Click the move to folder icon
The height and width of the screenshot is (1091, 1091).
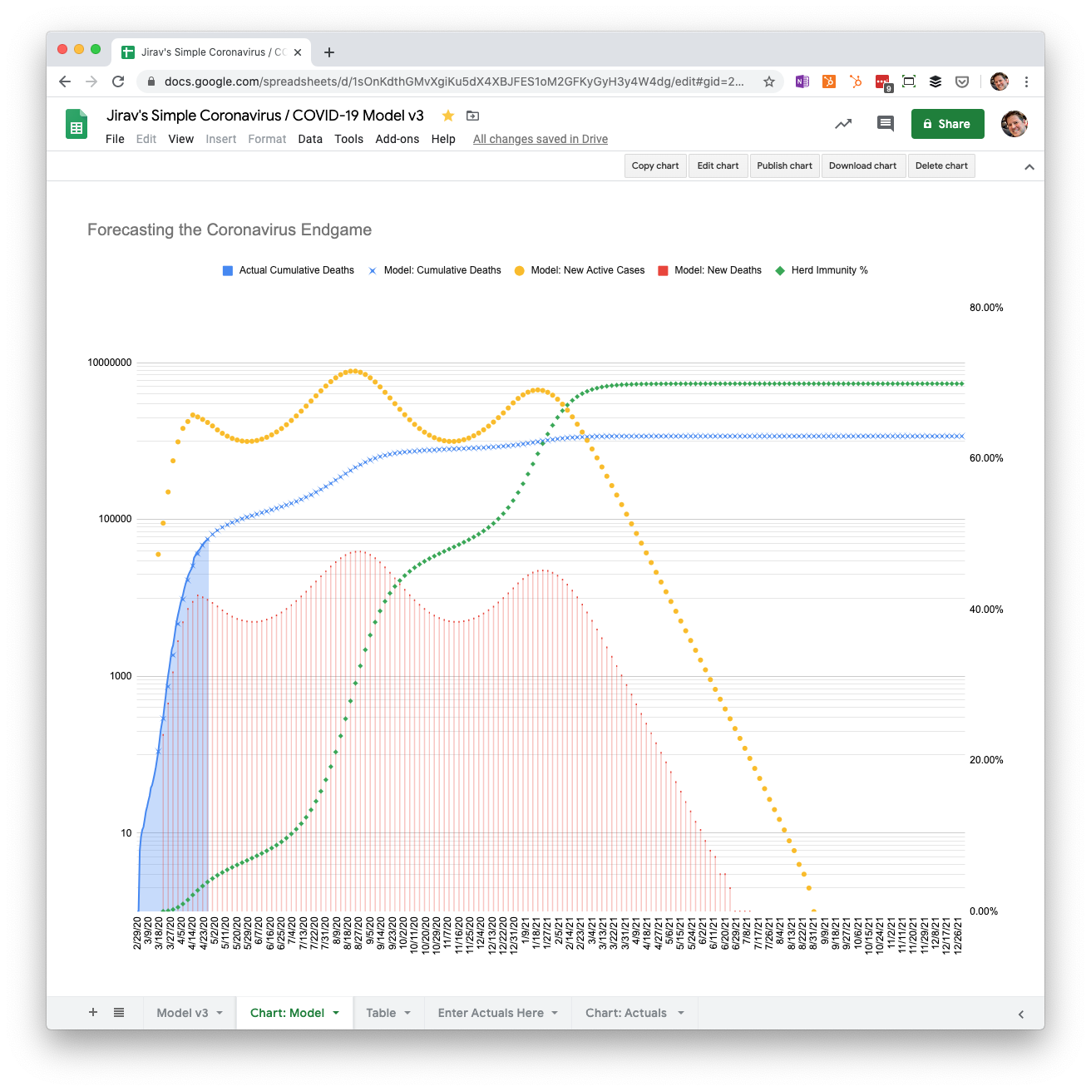472,116
